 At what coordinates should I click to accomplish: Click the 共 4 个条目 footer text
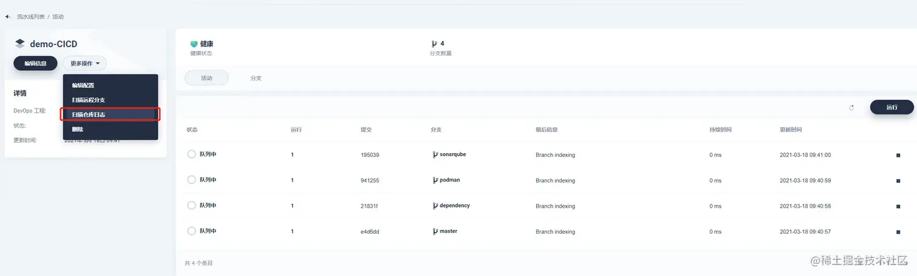199,263
